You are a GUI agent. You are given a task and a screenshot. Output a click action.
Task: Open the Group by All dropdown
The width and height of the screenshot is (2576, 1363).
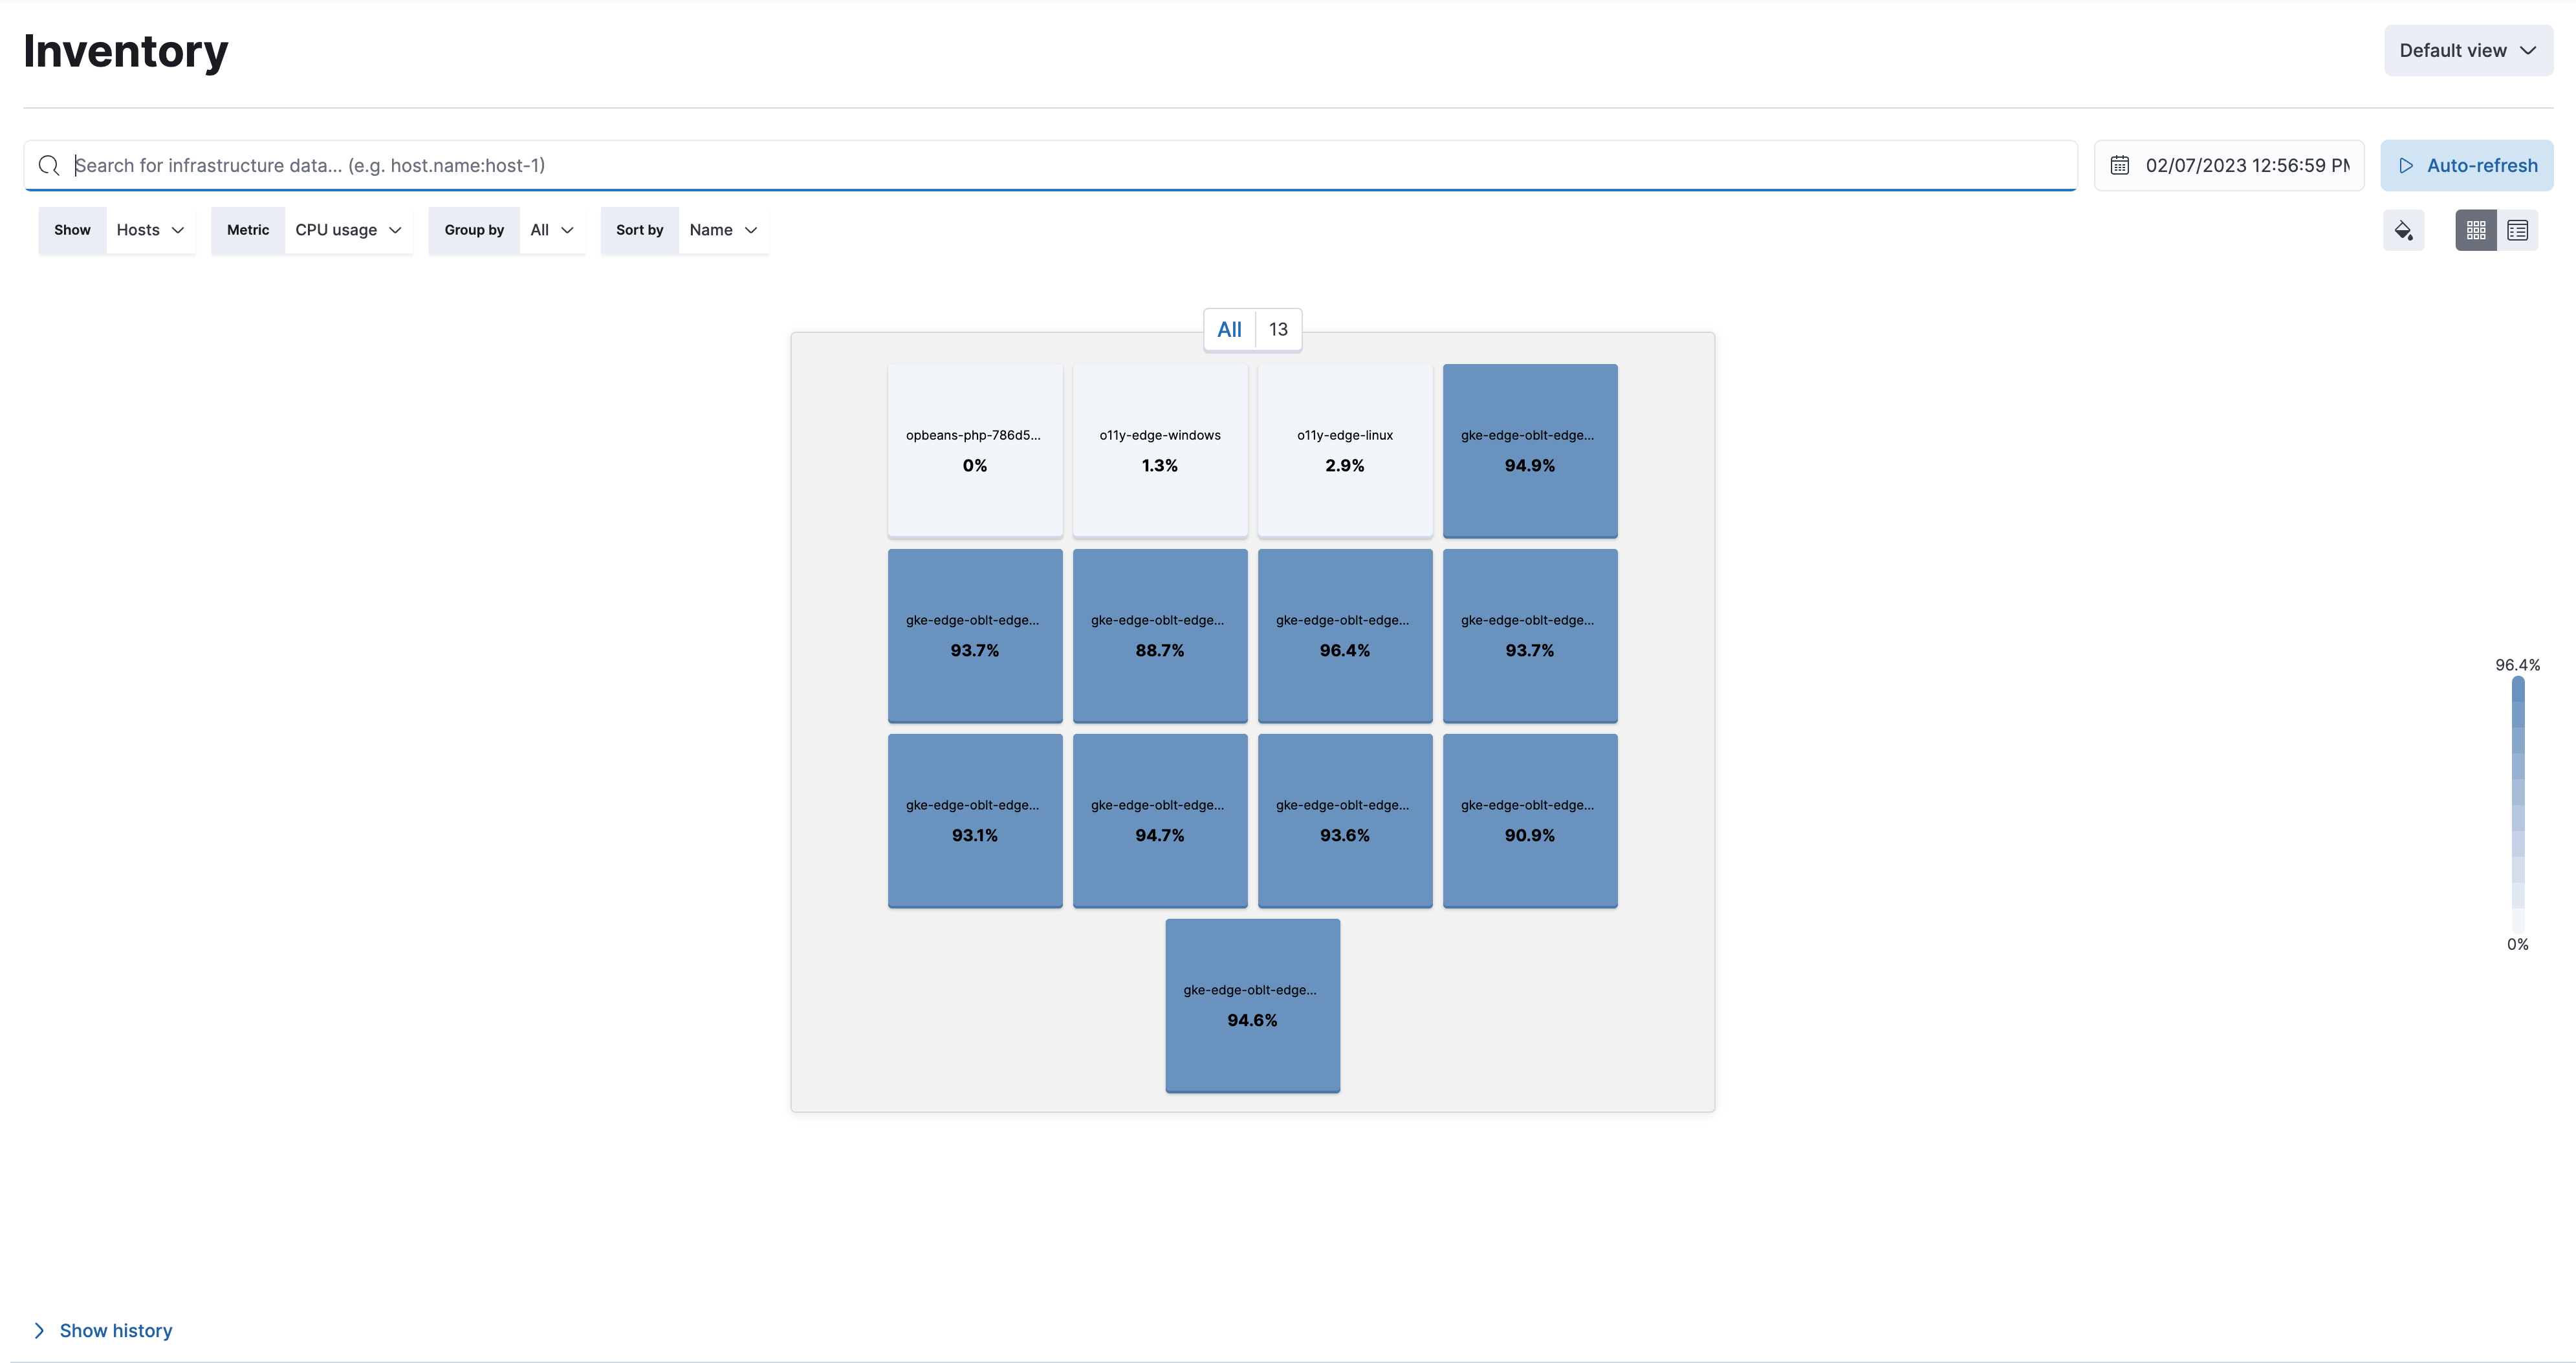pyautogui.click(x=551, y=230)
